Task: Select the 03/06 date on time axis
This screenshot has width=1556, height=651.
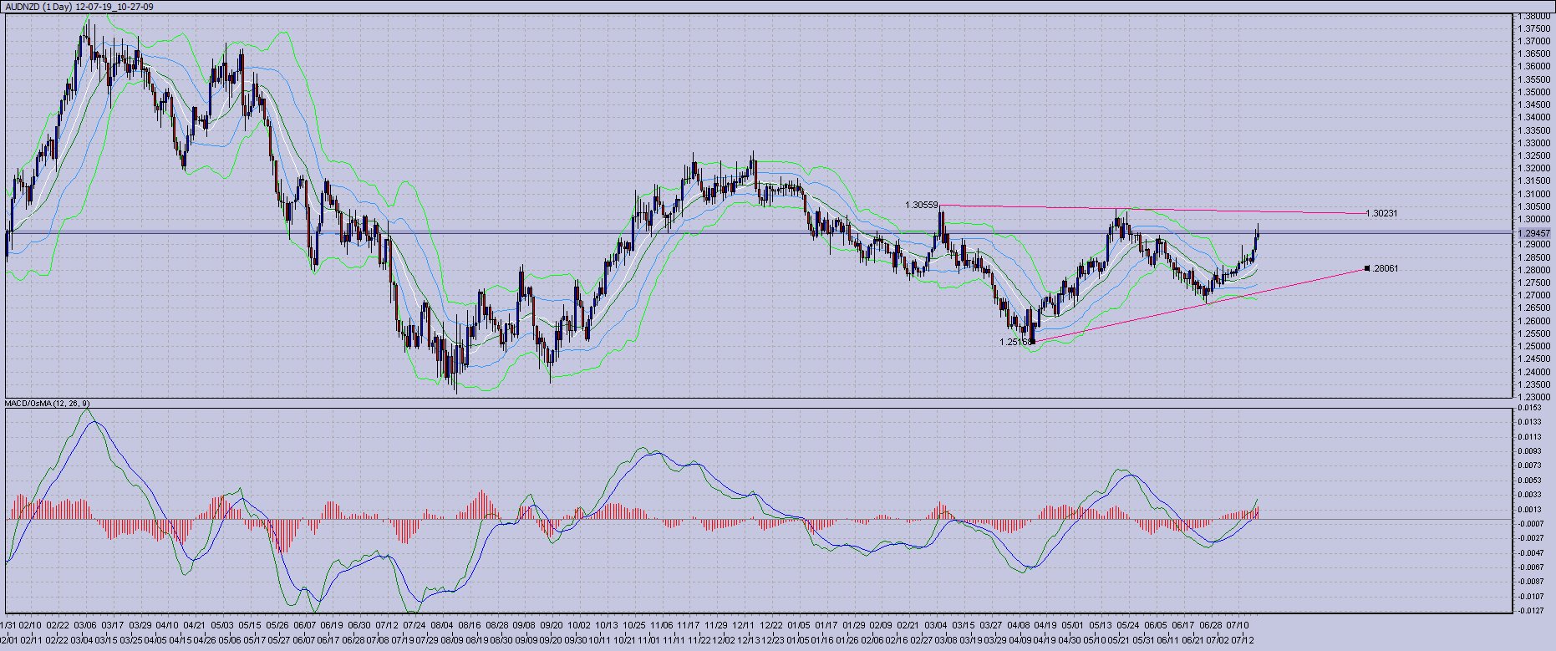Action: 84,625
